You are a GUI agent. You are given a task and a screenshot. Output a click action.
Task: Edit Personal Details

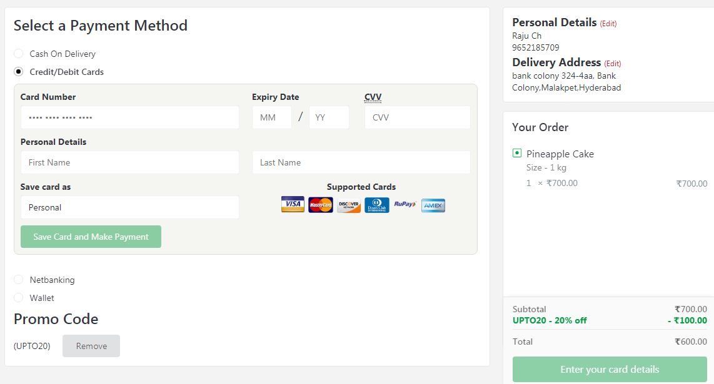[x=608, y=24]
